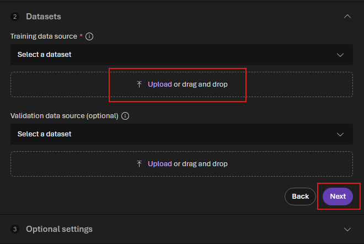Click the upload arrow icon under Training data source

tap(139, 84)
